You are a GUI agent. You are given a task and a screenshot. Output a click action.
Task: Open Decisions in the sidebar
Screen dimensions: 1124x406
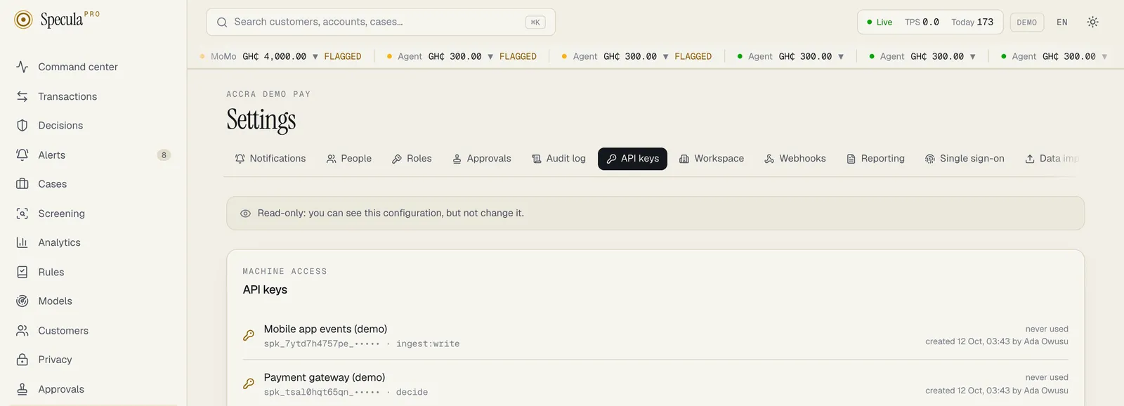(x=93, y=126)
